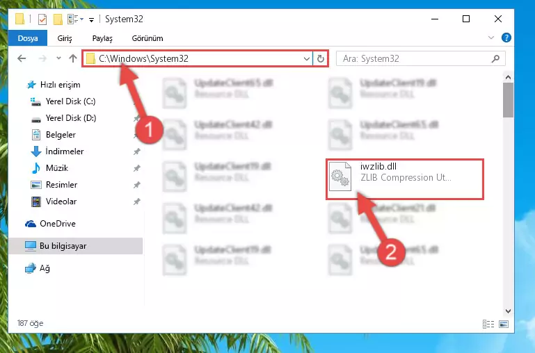
Task: Go back with the left arrow button
Action: [x=22, y=58]
